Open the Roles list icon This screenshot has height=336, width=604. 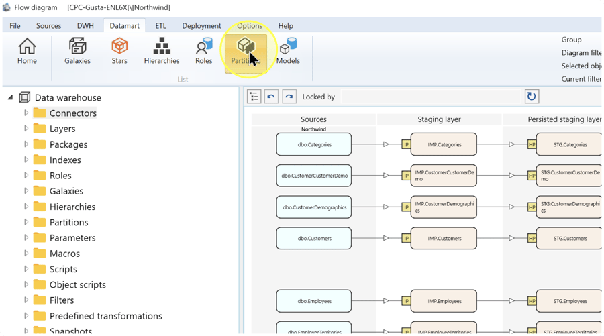click(204, 51)
